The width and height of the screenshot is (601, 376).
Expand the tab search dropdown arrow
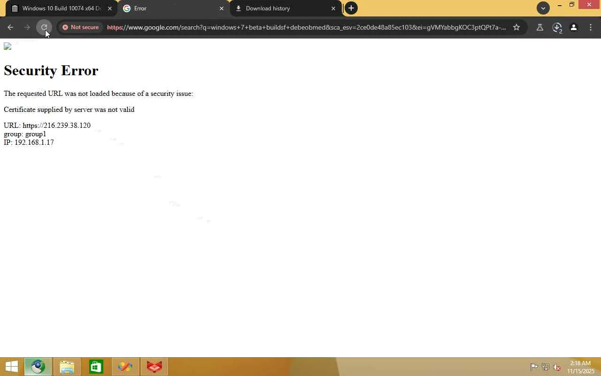coord(543,8)
